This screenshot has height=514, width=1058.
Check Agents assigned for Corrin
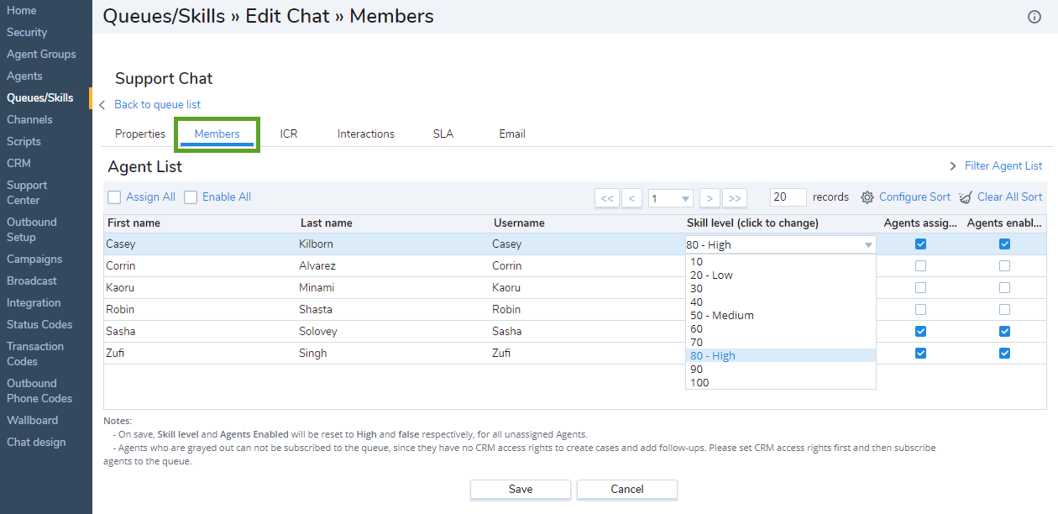click(920, 266)
